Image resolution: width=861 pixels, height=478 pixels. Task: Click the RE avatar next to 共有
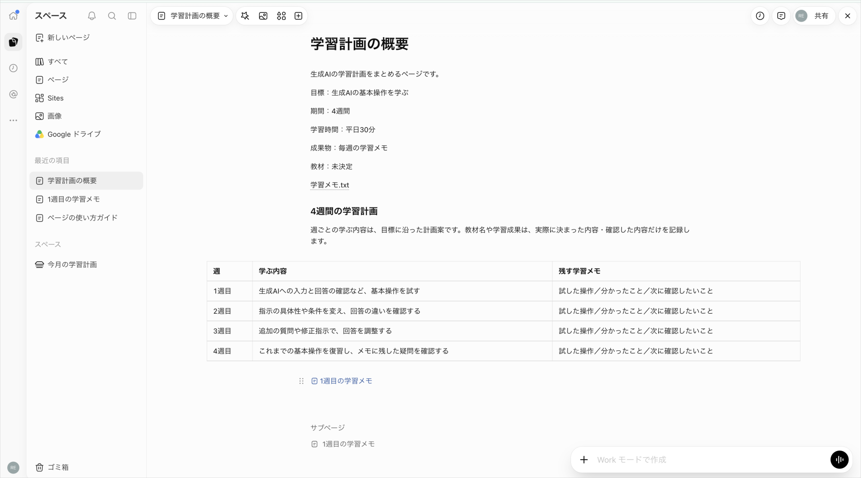(x=801, y=16)
